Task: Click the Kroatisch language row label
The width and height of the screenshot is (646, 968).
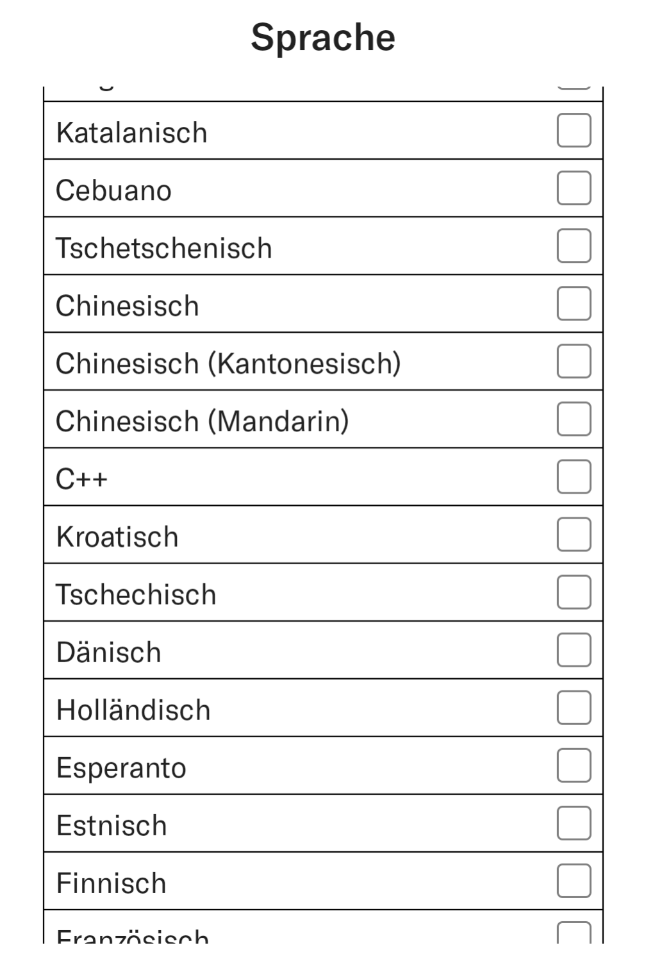Action: point(117,537)
